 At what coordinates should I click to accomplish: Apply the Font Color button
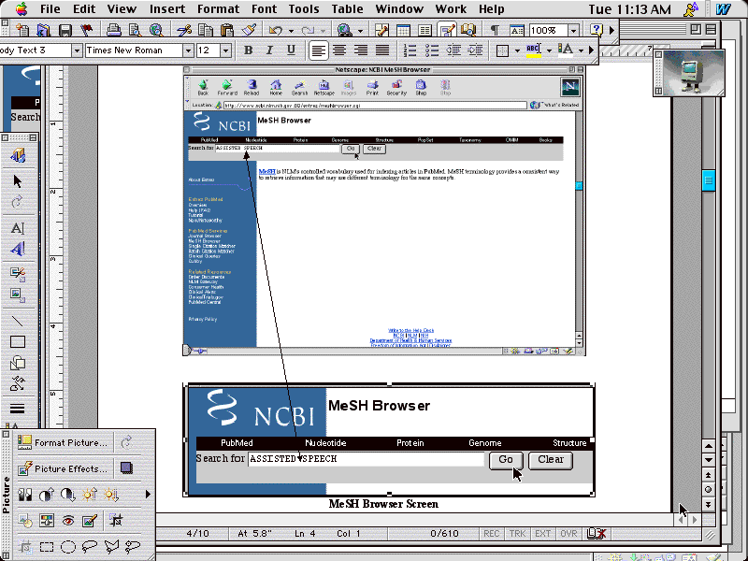(x=566, y=50)
